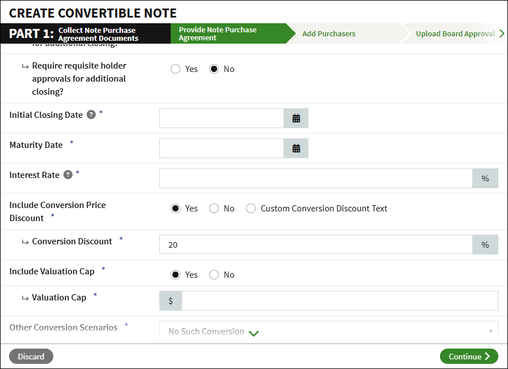The height and width of the screenshot is (369, 508).
Task: Click percent suffix of Interest Rate
Action: click(x=485, y=178)
